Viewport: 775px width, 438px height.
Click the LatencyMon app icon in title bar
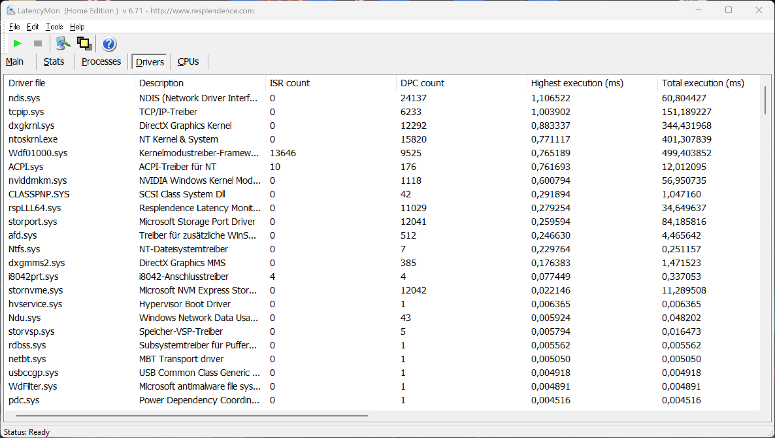(11, 10)
